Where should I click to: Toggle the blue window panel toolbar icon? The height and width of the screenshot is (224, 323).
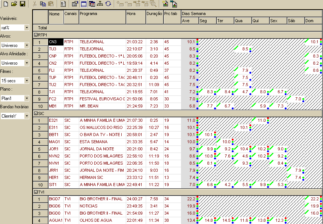click(x=83, y=4)
